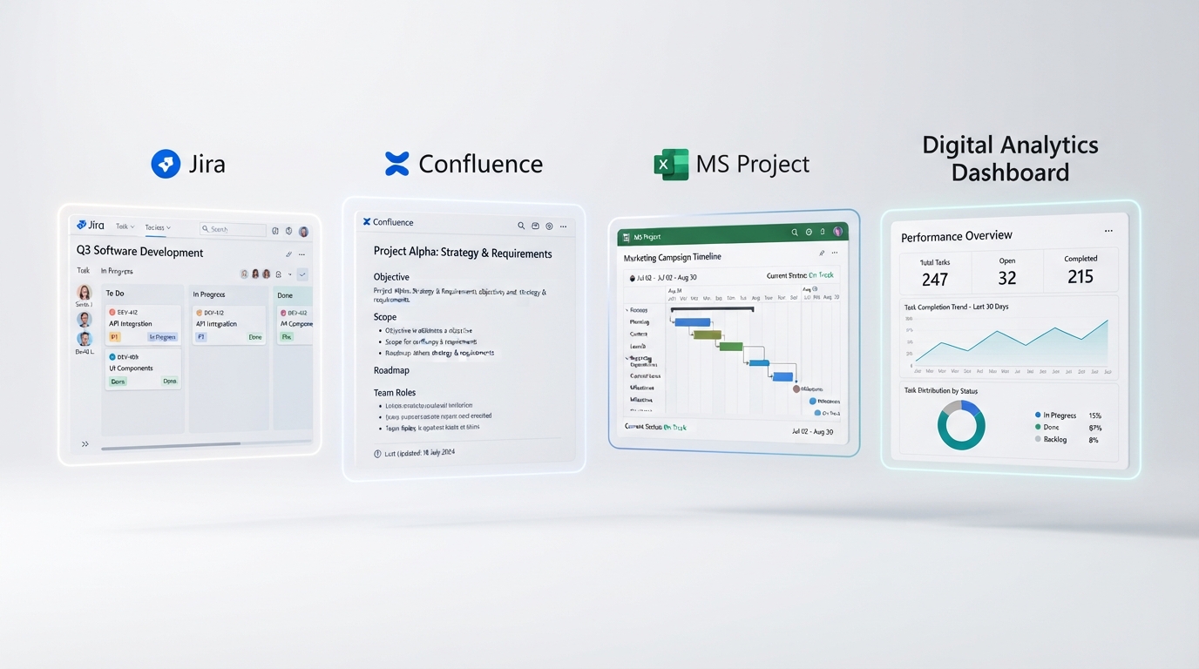Click the donut chart in Task Distribution by Status
The image size is (1199, 669).
(961, 426)
